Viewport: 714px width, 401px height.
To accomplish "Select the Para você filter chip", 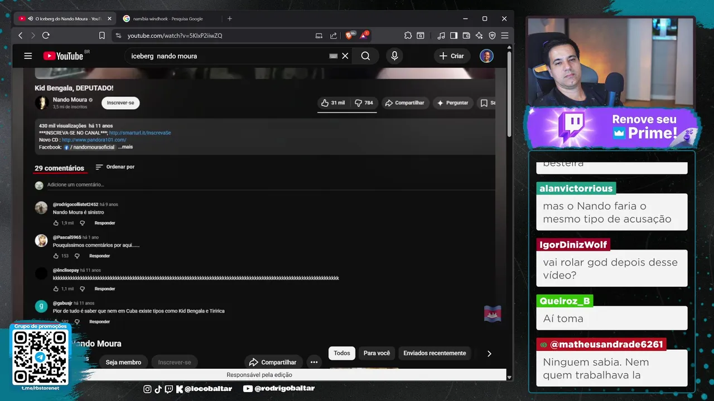I will [x=377, y=353].
